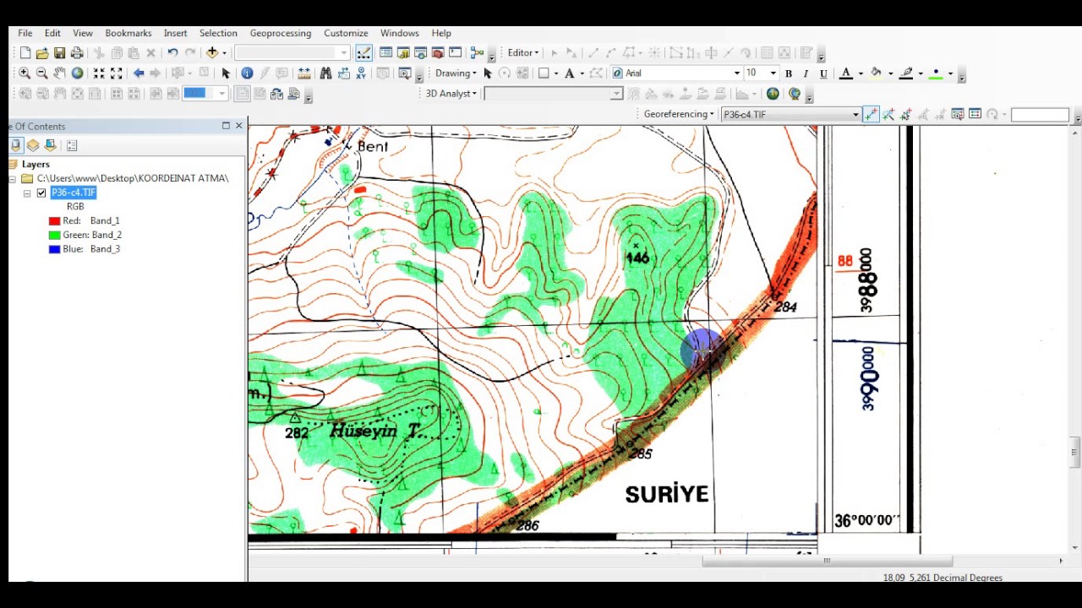
Task: Click the Red band color swatch
Action: (x=55, y=221)
